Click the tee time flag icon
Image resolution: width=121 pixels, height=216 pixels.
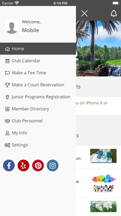coord(7,73)
